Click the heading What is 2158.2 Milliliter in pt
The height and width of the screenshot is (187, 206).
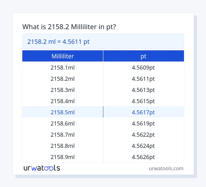point(69,27)
